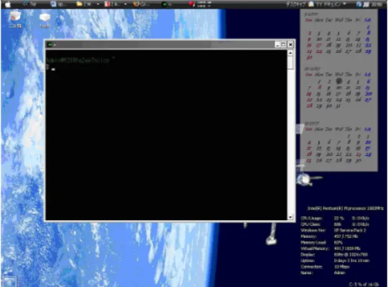Maximize the terminal window

pos(284,45)
